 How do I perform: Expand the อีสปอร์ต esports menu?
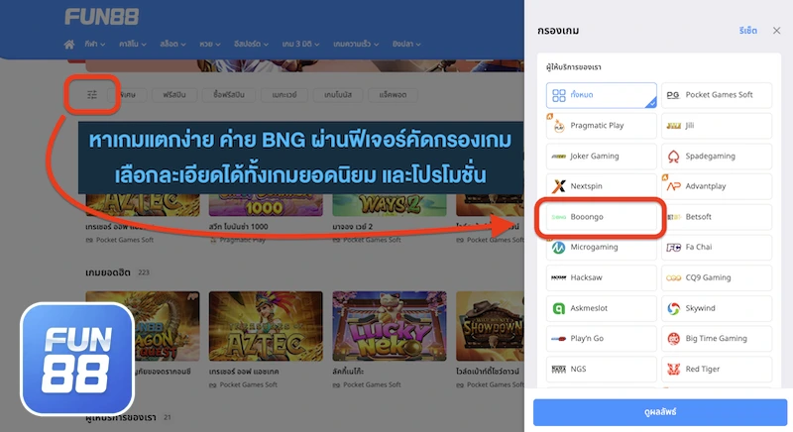point(251,44)
